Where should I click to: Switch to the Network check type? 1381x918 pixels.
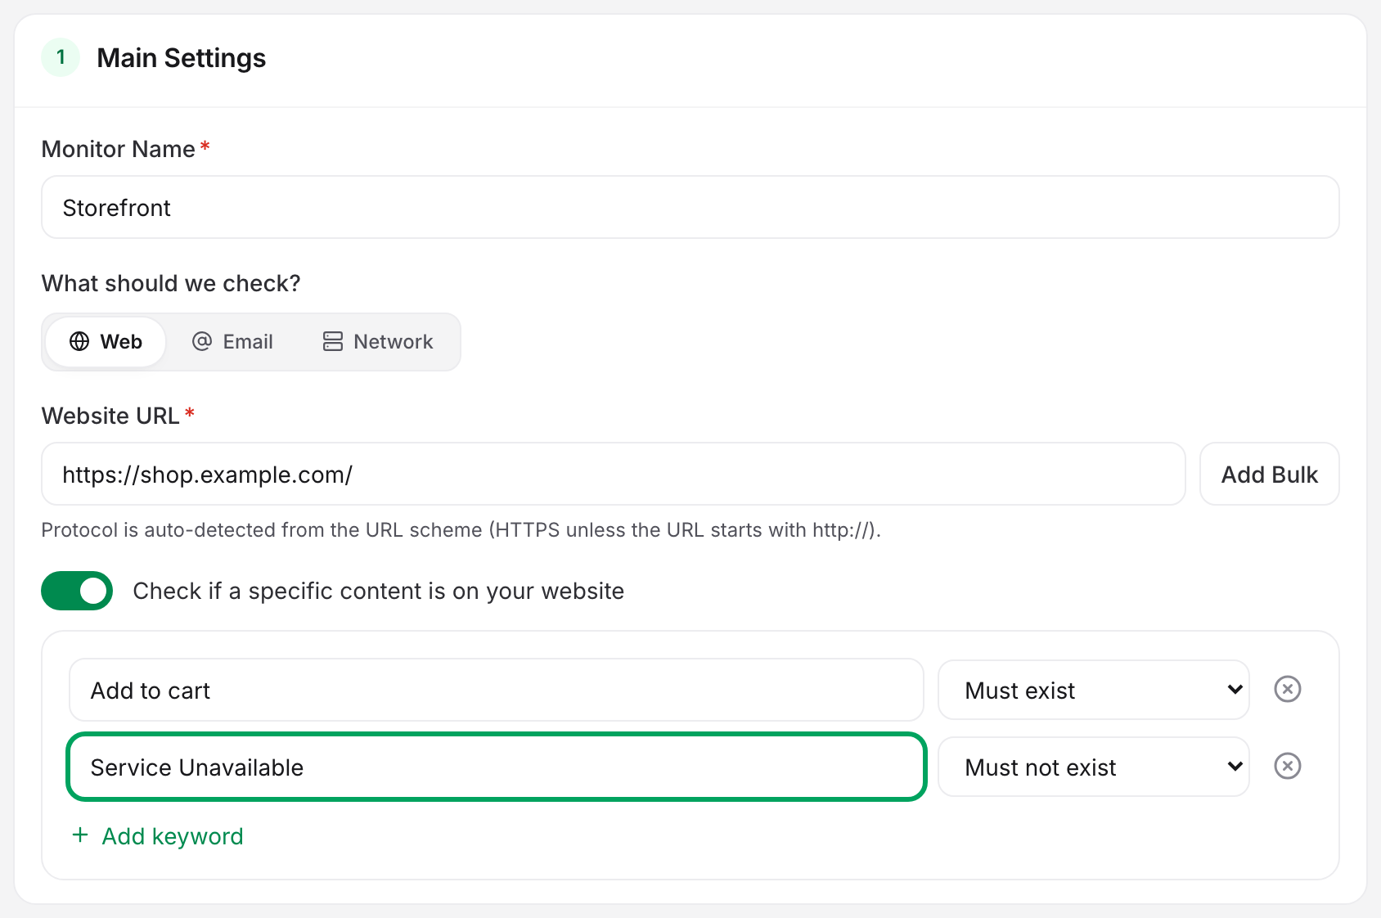tap(378, 342)
